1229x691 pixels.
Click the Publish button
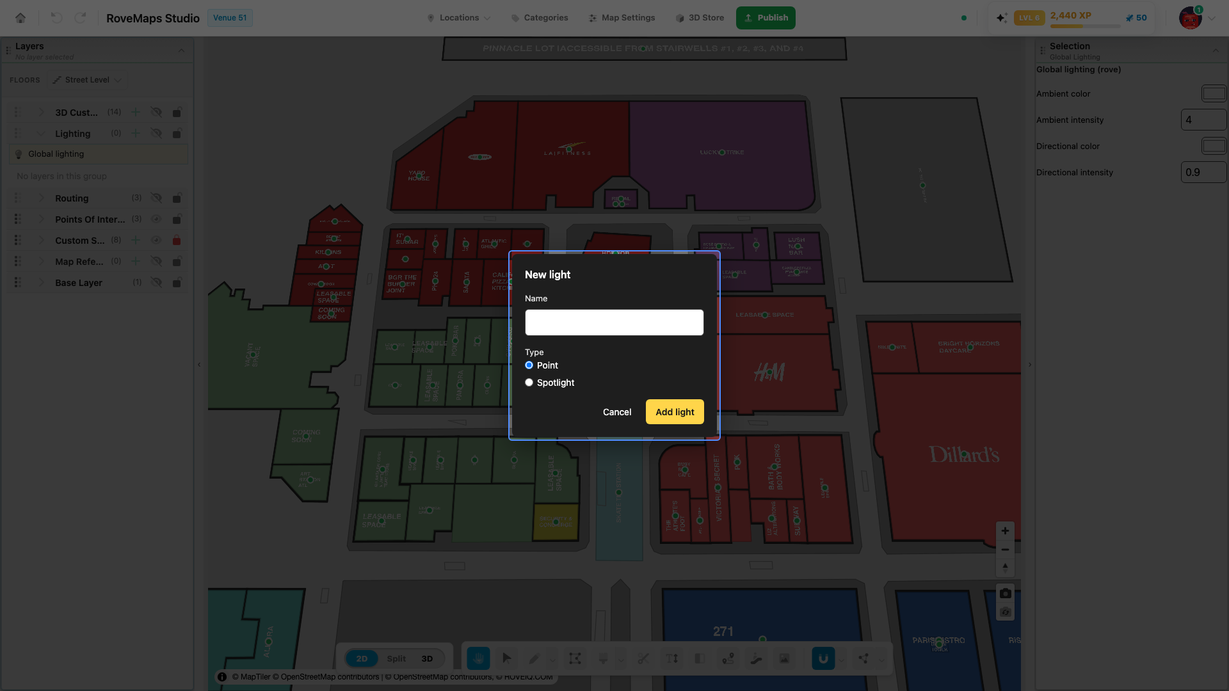coord(766,18)
